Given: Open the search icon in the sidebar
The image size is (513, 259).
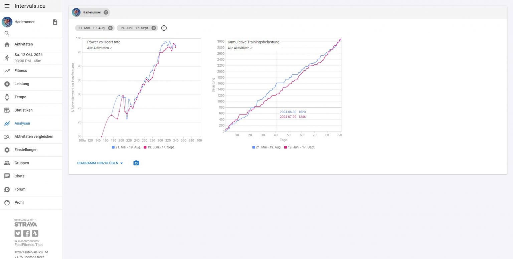Looking at the screenshot, I should [x=7, y=33].
